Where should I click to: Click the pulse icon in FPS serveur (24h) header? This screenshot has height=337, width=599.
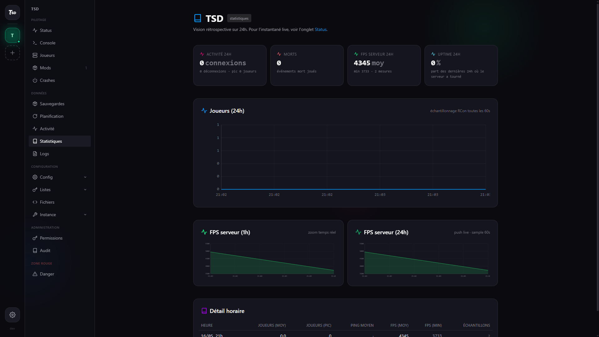[358, 232]
